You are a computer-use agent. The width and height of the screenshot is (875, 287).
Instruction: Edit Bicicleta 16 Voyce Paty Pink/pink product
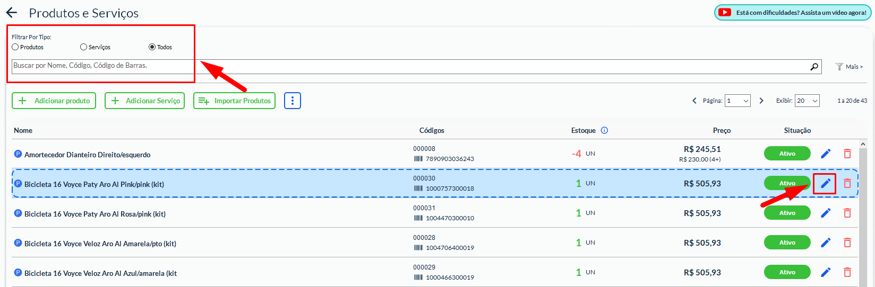tap(826, 184)
